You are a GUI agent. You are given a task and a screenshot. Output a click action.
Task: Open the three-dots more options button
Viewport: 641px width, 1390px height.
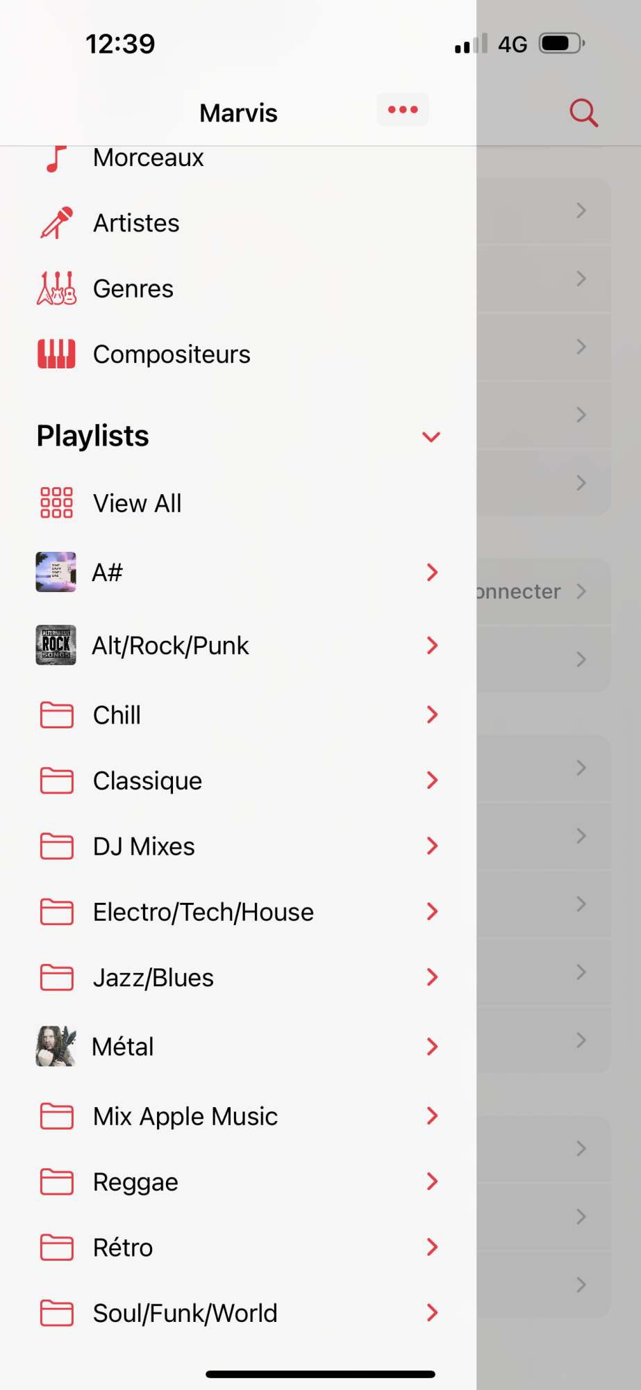pyautogui.click(x=403, y=110)
